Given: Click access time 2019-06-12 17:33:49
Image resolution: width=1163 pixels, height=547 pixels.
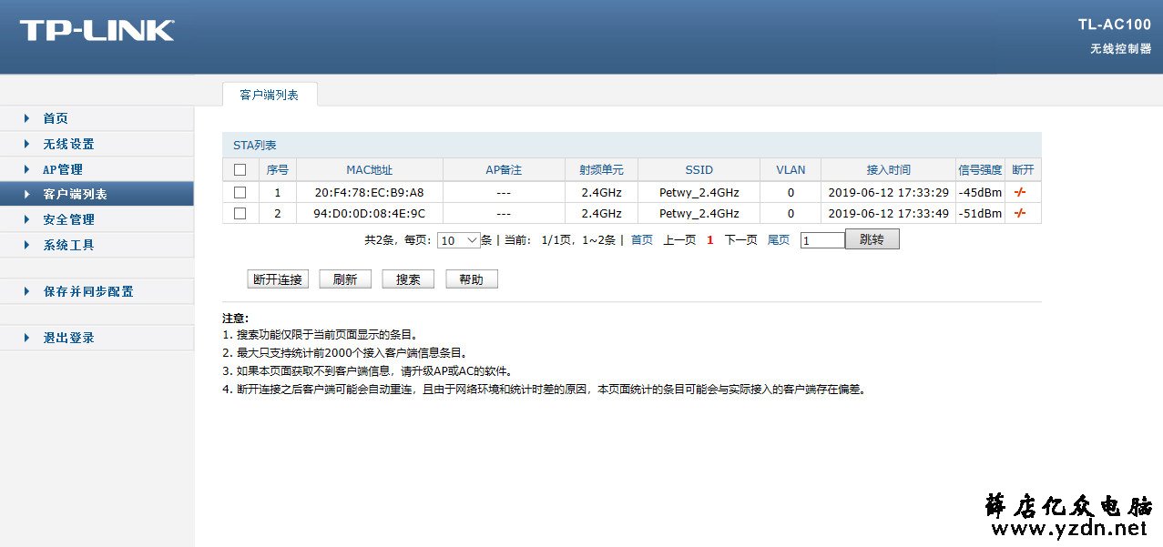Looking at the screenshot, I should point(889,213).
